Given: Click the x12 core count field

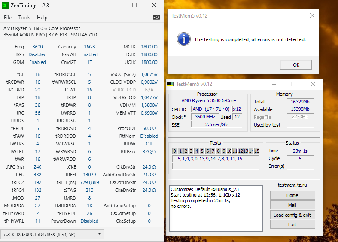Looking at the screenshot, I should (237, 109).
